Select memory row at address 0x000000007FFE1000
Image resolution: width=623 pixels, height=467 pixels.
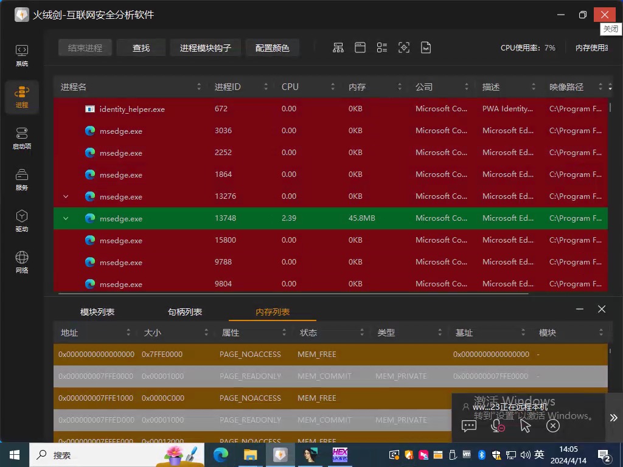(330, 398)
